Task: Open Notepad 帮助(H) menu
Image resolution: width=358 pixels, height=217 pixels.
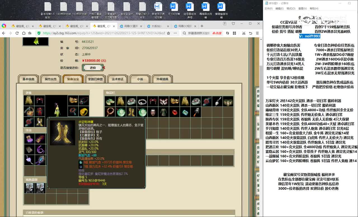Action: pos(314,9)
